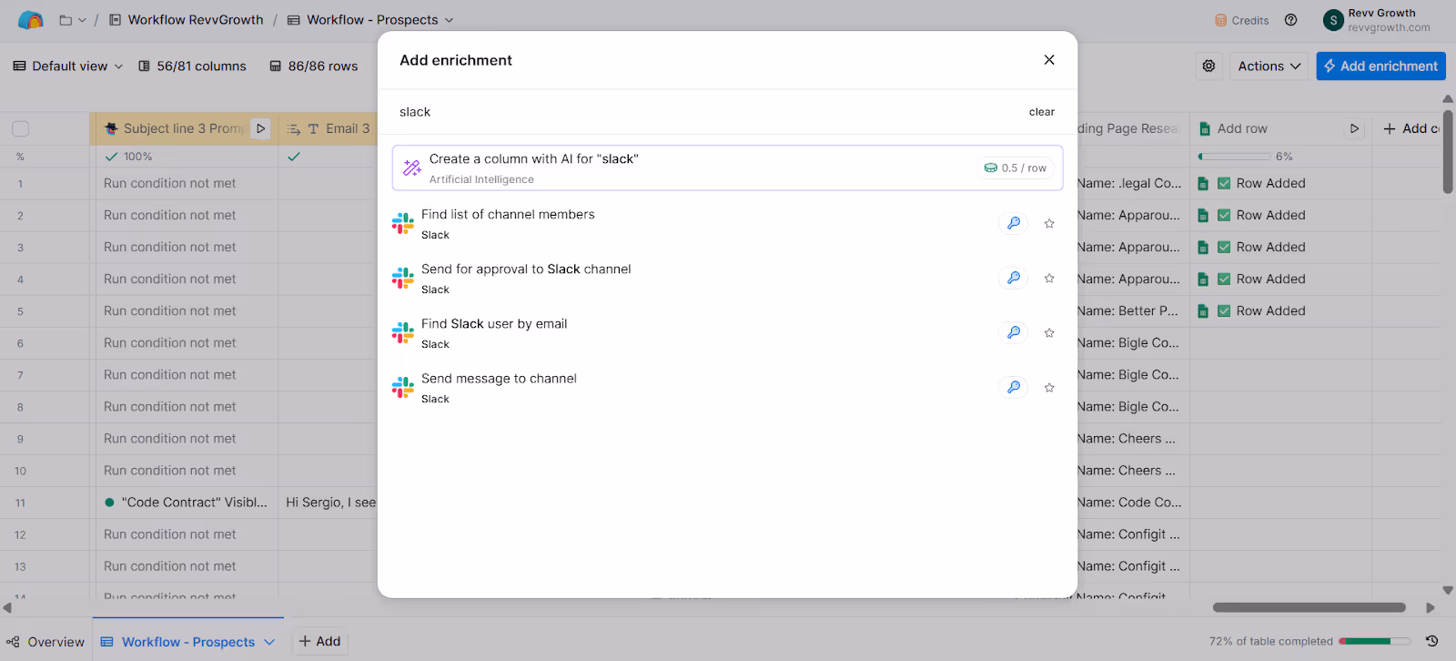The width and height of the screenshot is (1456, 661).
Task: Click the Email 3 column header
Action: (x=329, y=128)
